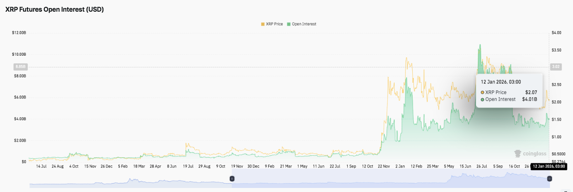Click the 3.02 crosshair label on right axis
Viewport: 573px width, 192px height.
[x=556, y=67]
